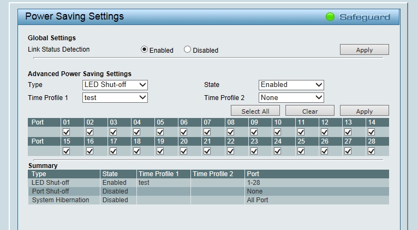Expand the State dropdown

coord(291,85)
